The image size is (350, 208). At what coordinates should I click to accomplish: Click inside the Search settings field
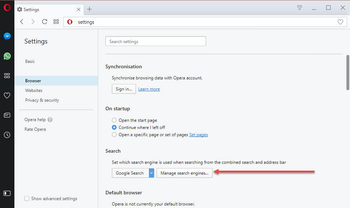pos(155,41)
